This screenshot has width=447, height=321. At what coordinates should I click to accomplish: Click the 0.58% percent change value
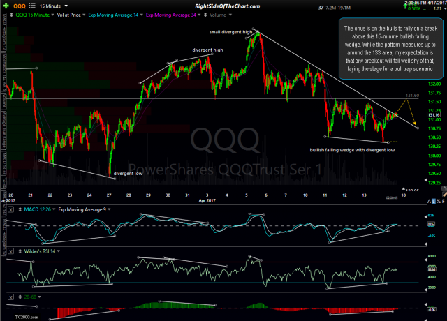(x=414, y=9)
